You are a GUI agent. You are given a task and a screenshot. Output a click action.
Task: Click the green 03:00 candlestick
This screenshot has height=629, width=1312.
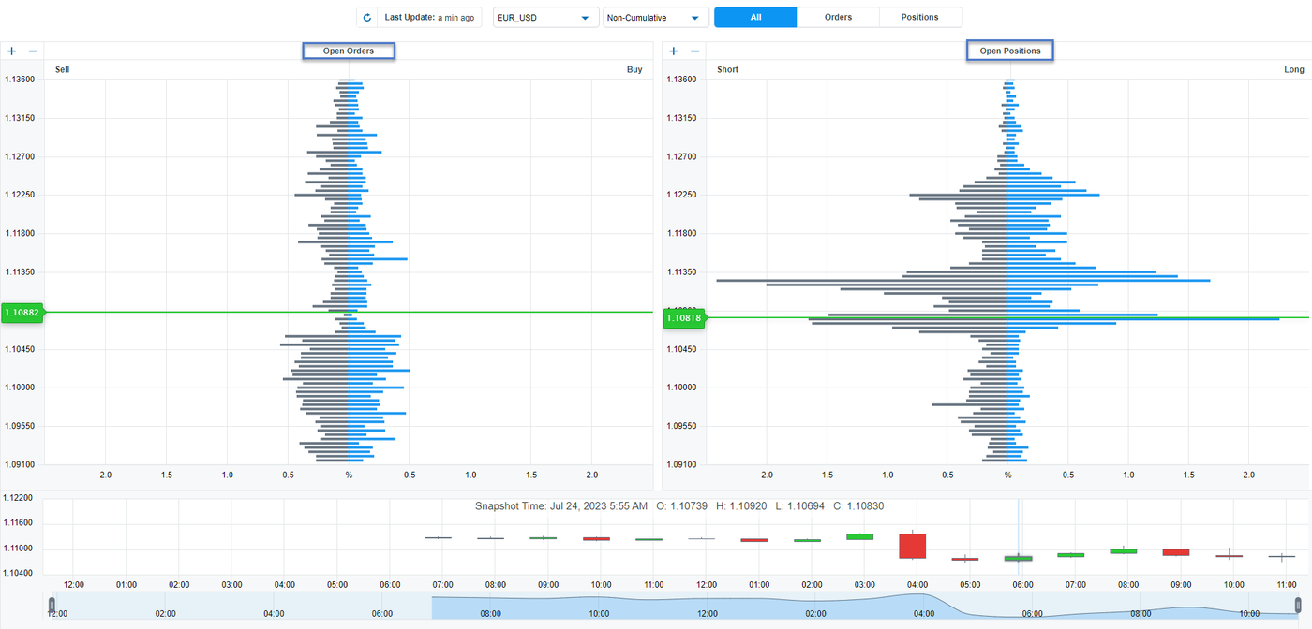[x=859, y=536]
